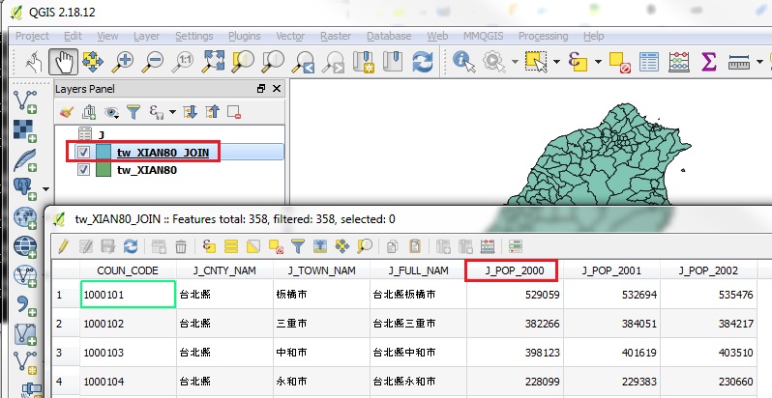Click Add Raster Layer checkerboard icon

coord(24,130)
